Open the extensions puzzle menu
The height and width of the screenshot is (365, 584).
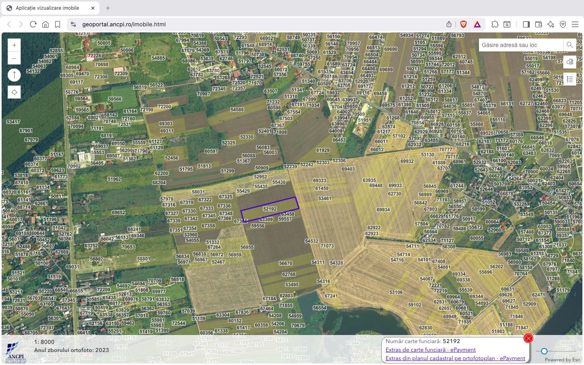495,24
